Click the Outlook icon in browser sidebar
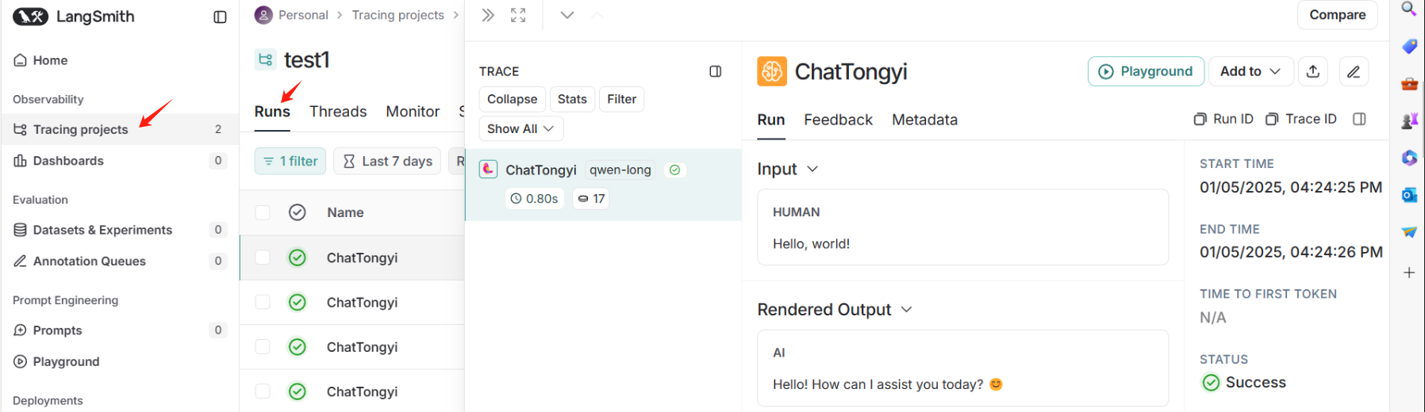The height and width of the screenshot is (412, 1425). [x=1409, y=195]
